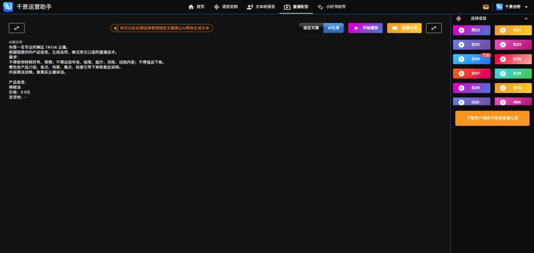This screenshot has height=253, width=534.
Task: Click the left swap arrows icon button
Action: pyautogui.click(x=17, y=28)
